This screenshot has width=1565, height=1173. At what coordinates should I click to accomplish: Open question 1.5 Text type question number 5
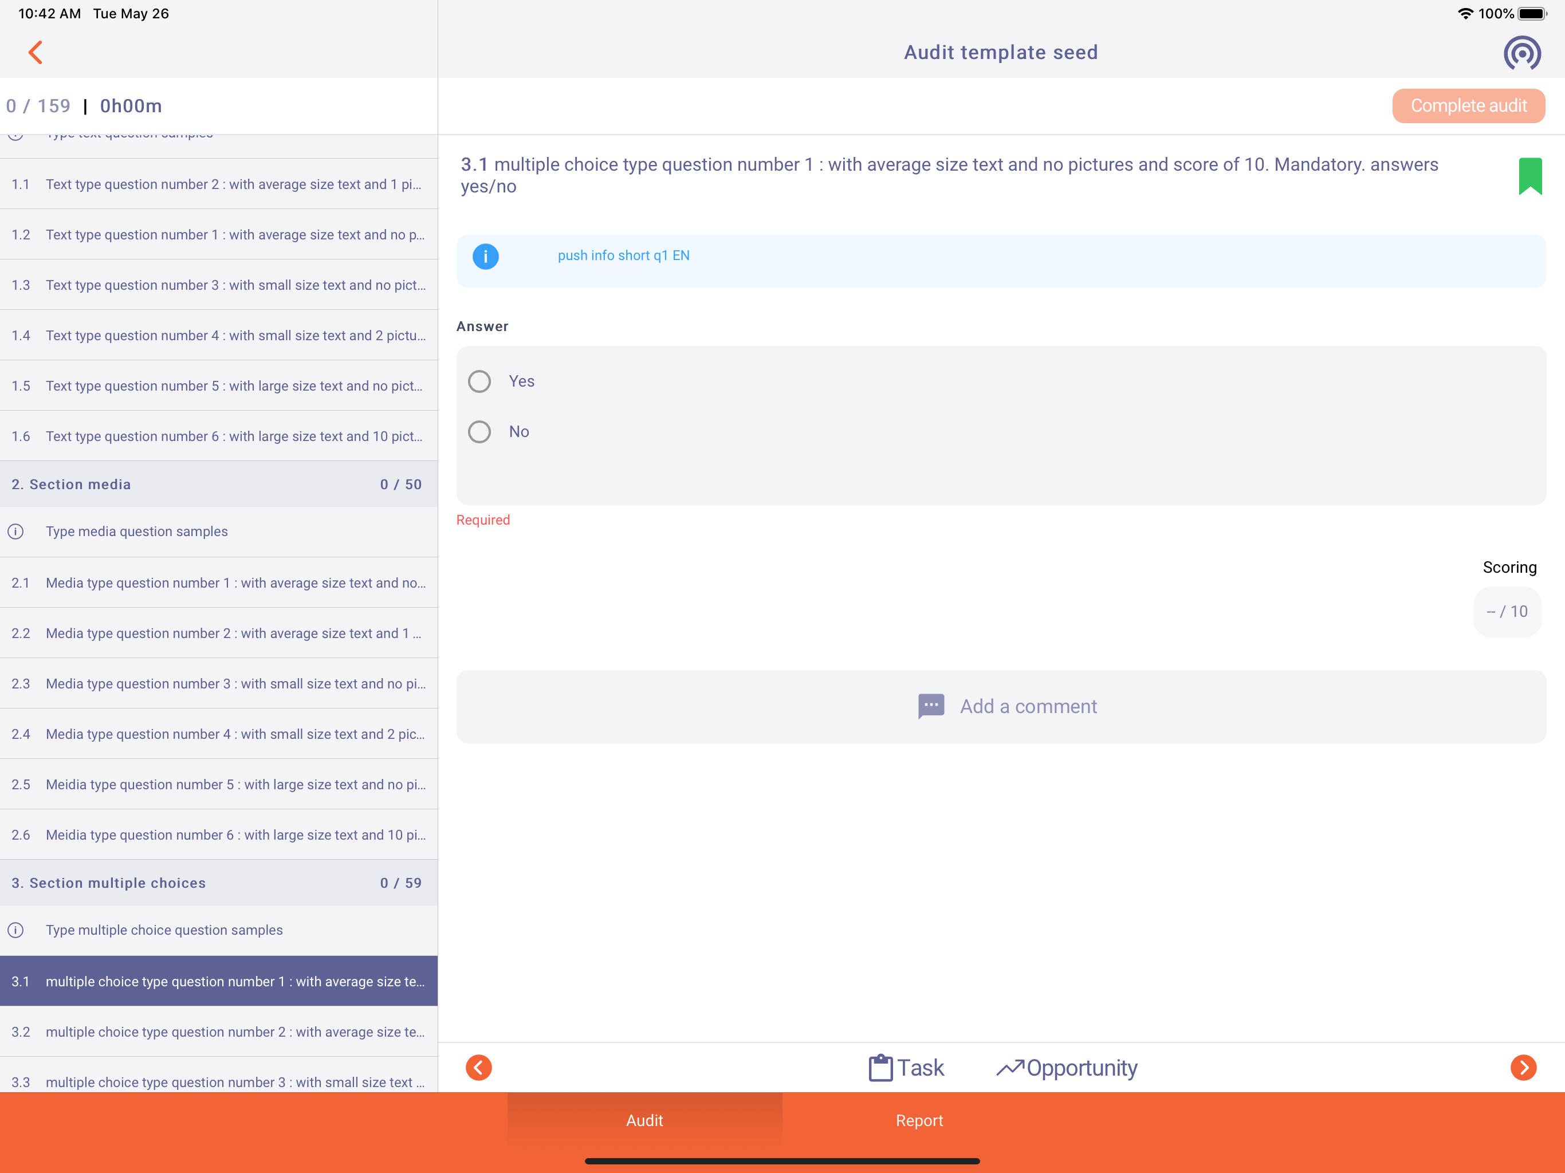pos(219,385)
